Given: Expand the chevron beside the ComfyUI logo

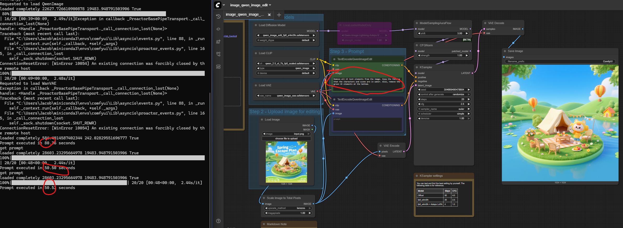Looking at the screenshot, I should [224, 5].
